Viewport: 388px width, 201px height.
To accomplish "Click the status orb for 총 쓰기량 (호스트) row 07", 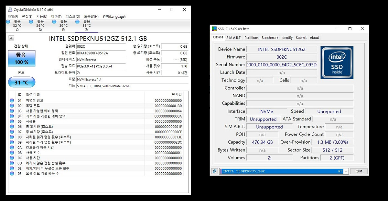I will (x=12, y=132).
